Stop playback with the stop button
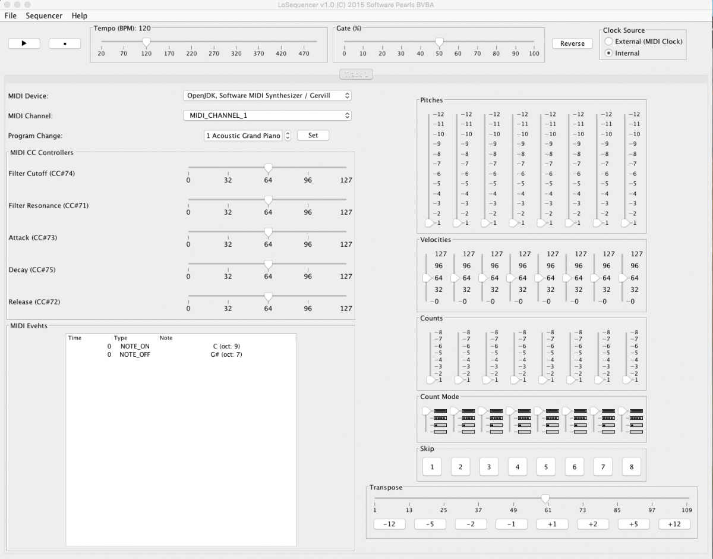This screenshot has width=713, height=559. click(x=65, y=43)
